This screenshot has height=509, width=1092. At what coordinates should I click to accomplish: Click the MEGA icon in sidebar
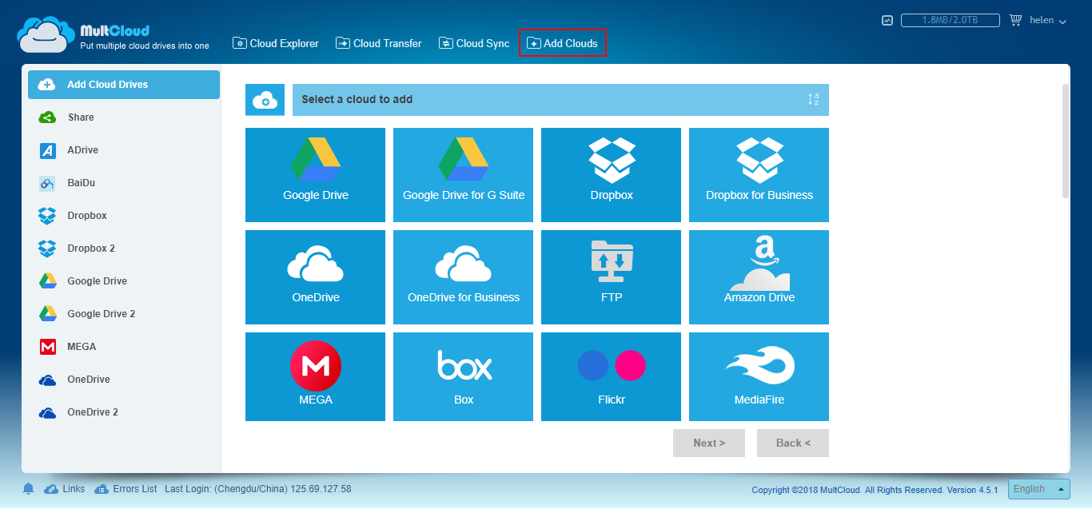(x=47, y=347)
